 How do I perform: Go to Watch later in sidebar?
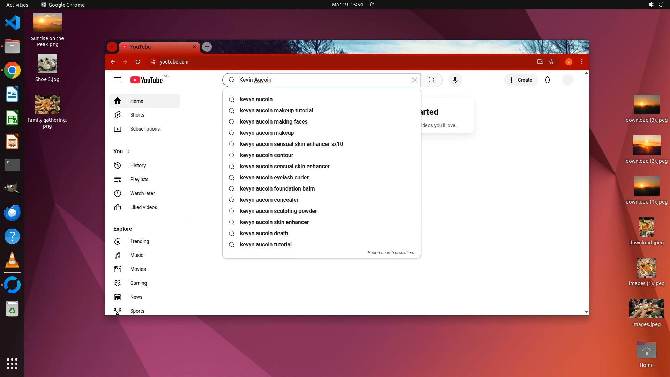coord(142,193)
